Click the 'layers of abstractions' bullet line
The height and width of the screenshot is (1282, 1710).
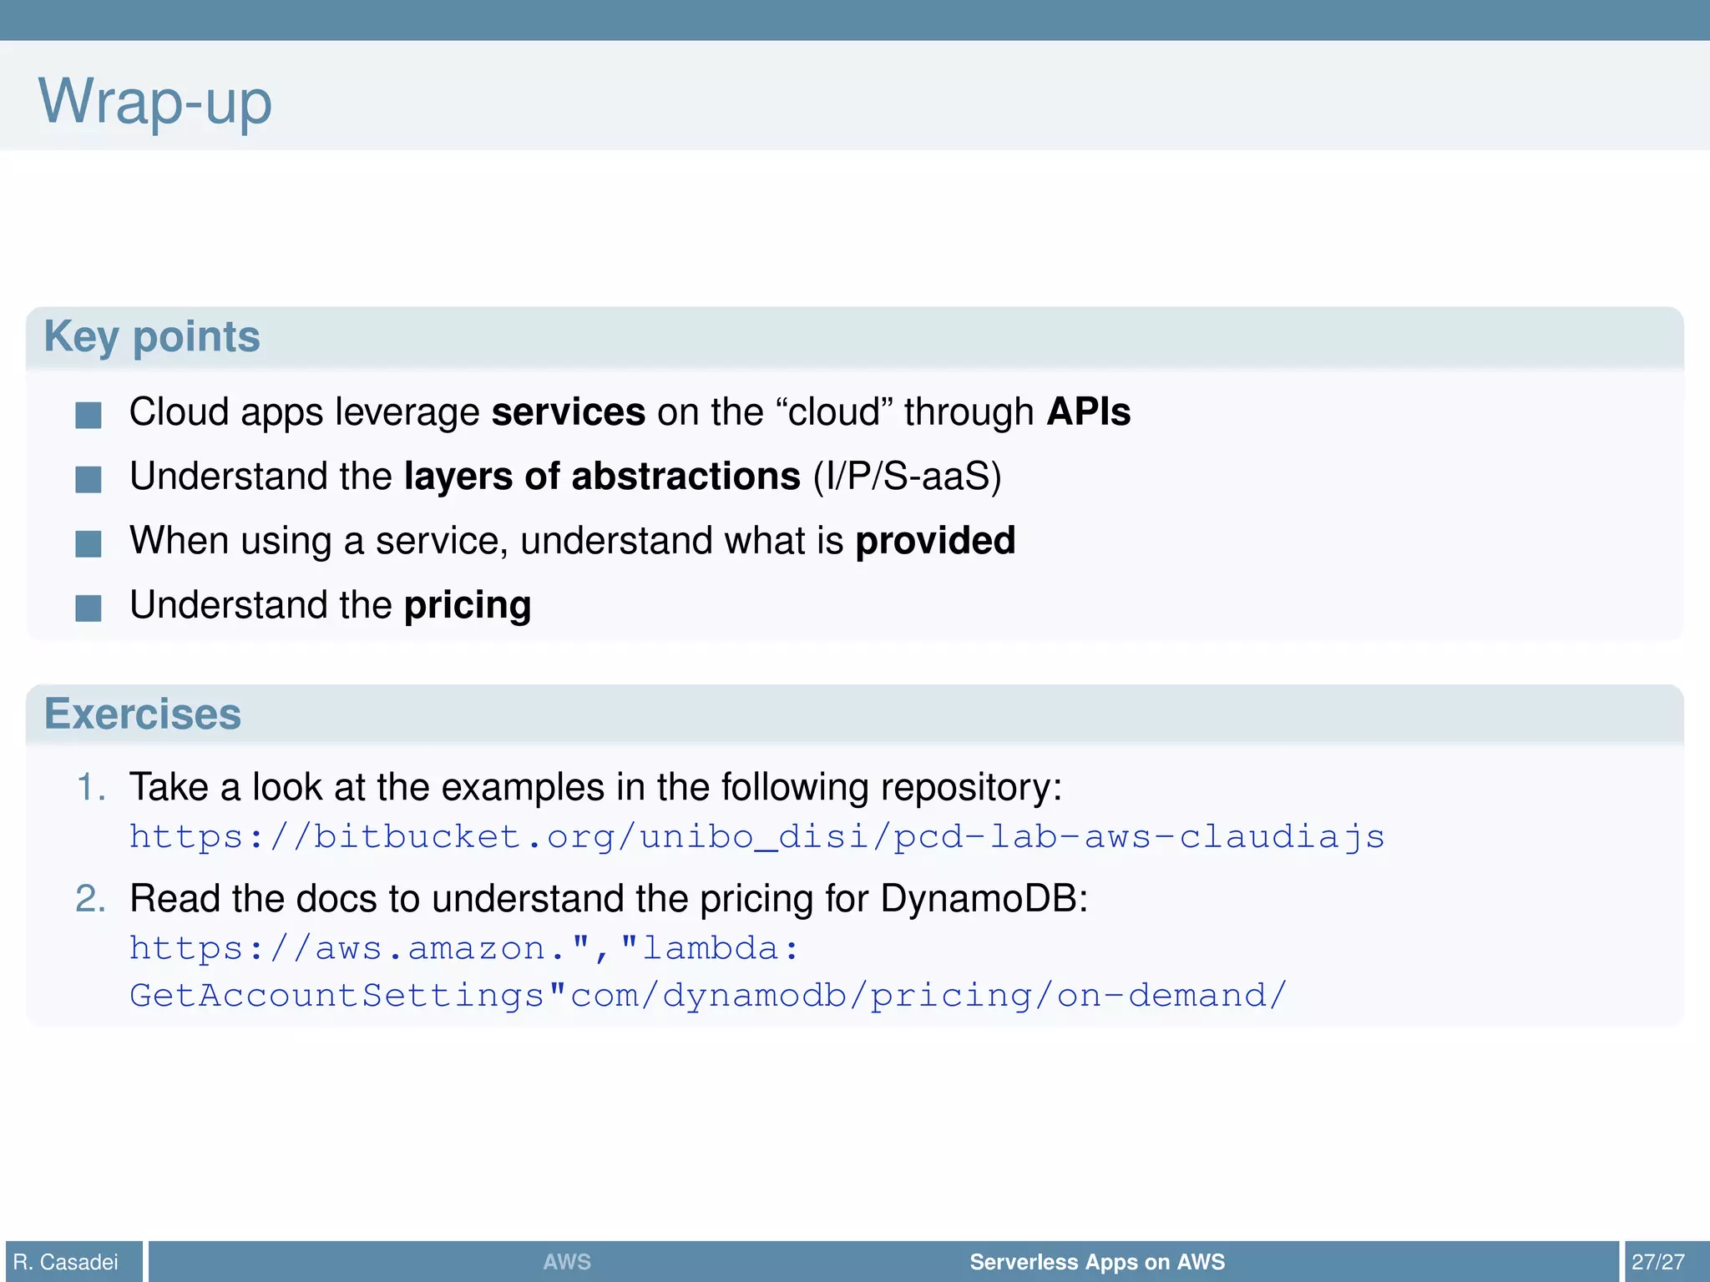[x=565, y=477]
